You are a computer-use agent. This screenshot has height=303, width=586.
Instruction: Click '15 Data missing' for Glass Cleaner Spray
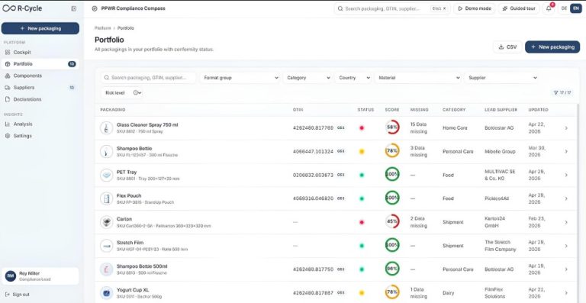(419, 127)
